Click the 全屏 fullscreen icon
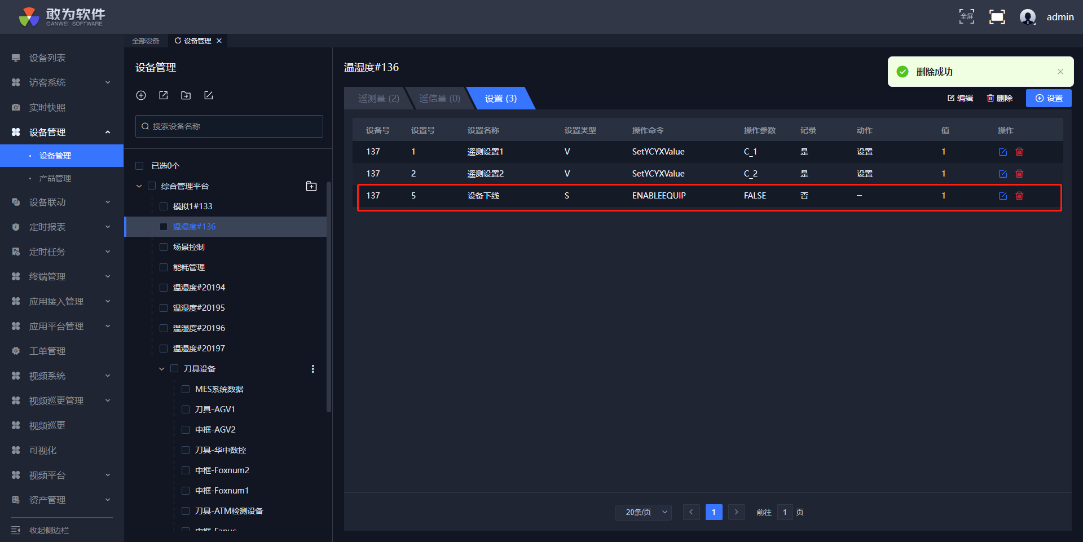This screenshot has width=1083, height=542. [x=967, y=16]
